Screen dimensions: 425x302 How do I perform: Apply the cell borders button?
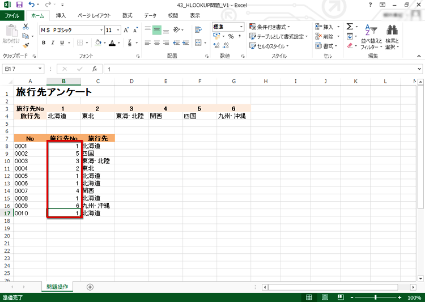tap(80, 43)
